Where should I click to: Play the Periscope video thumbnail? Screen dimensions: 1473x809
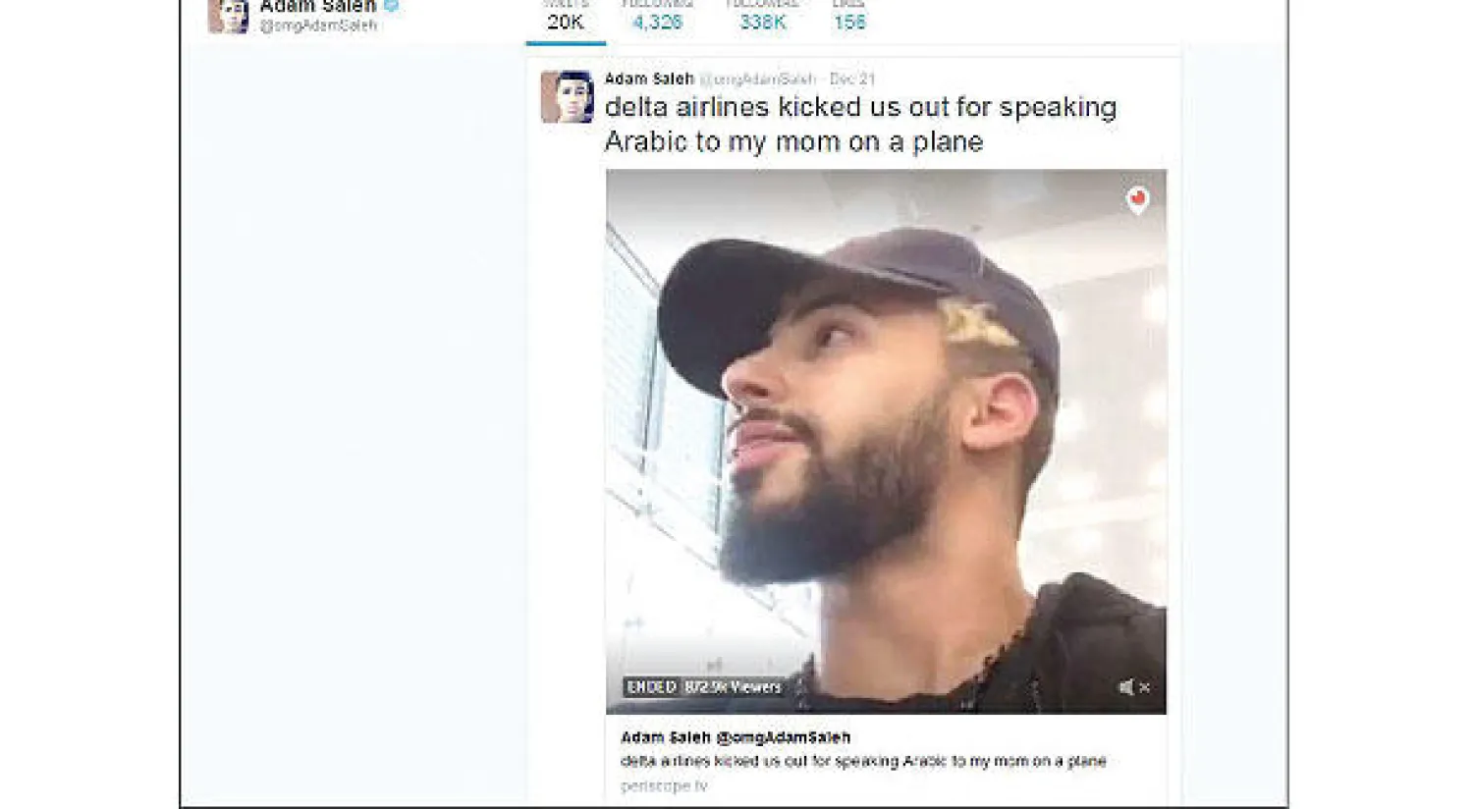pyautogui.click(x=886, y=441)
